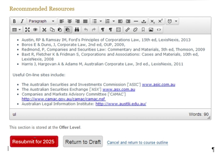The width and height of the screenshot is (218, 154).
Task: Click the 'Recommended Resources' heading
Action: [42, 9]
